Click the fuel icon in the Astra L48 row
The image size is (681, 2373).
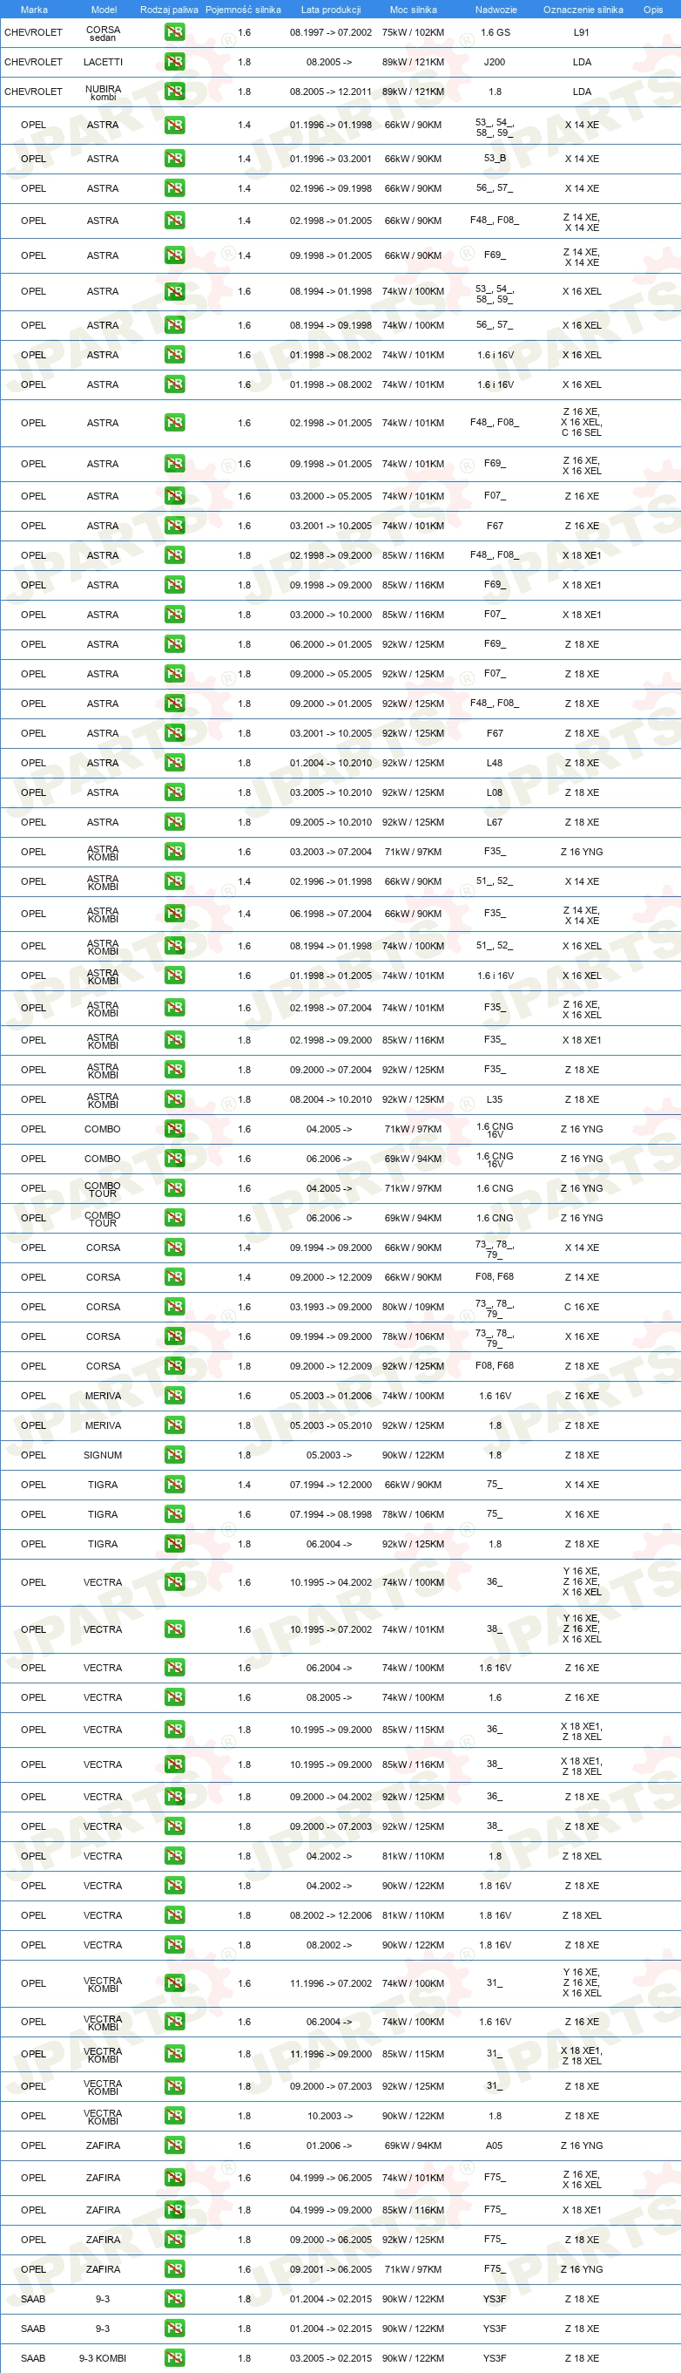point(174,763)
